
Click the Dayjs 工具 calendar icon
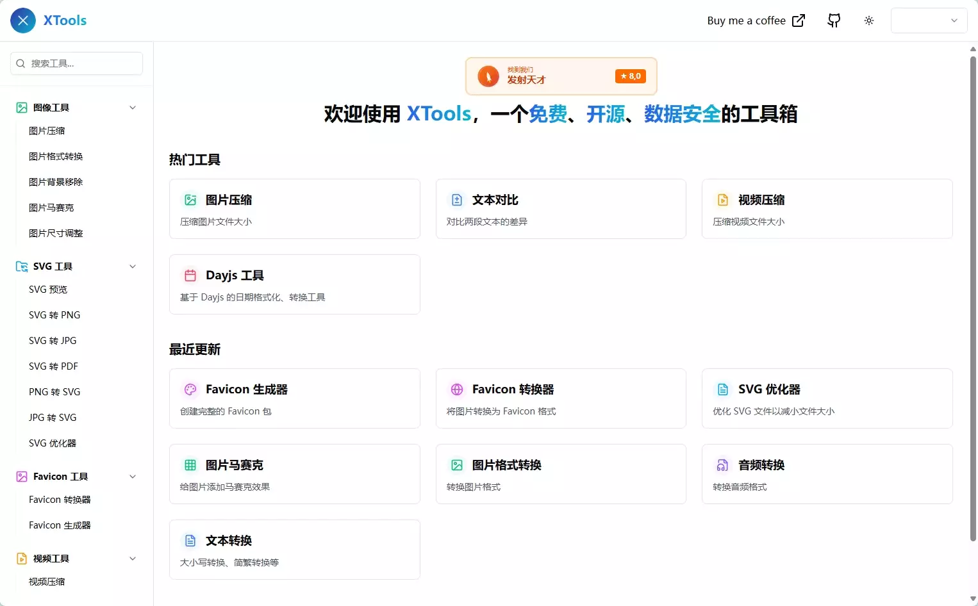[190, 275]
